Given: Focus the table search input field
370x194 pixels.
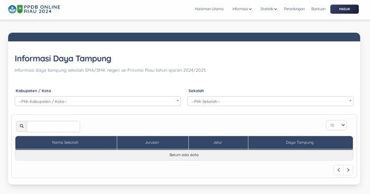Looking at the screenshot, I should (53, 126).
